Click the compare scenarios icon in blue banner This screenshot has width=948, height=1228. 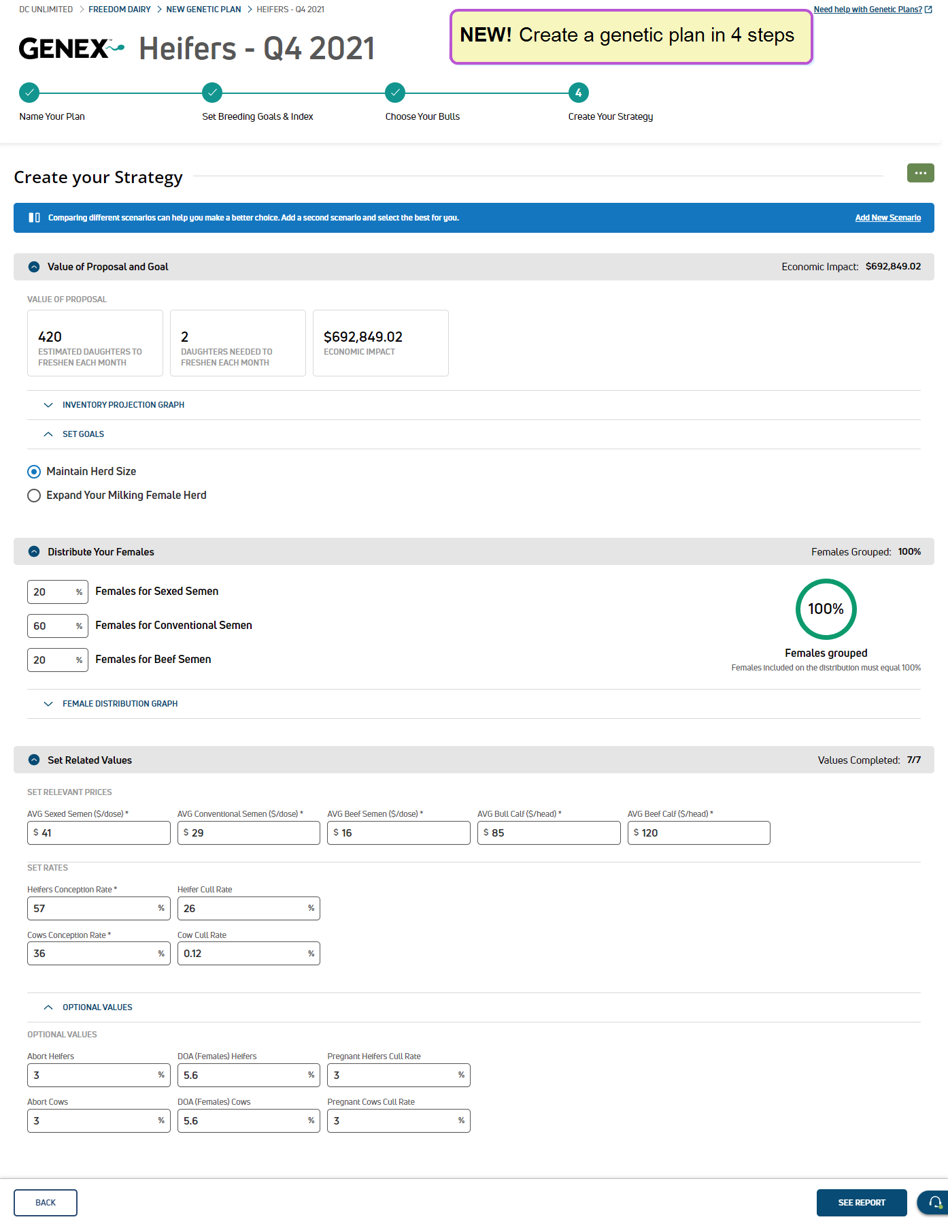coord(34,218)
